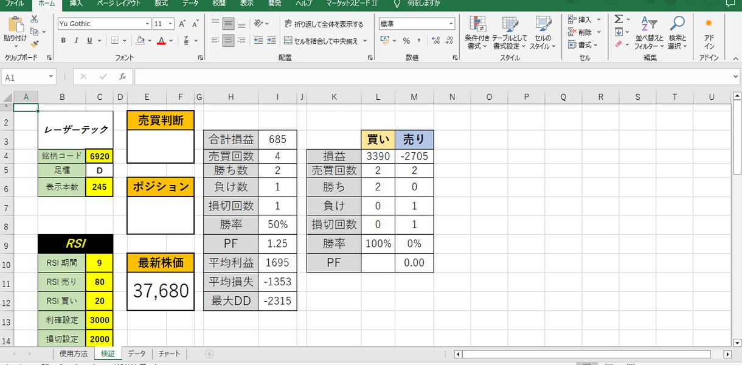742x365 pixels.
Task: Click the Increase Decimal icon
Action: click(435, 41)
